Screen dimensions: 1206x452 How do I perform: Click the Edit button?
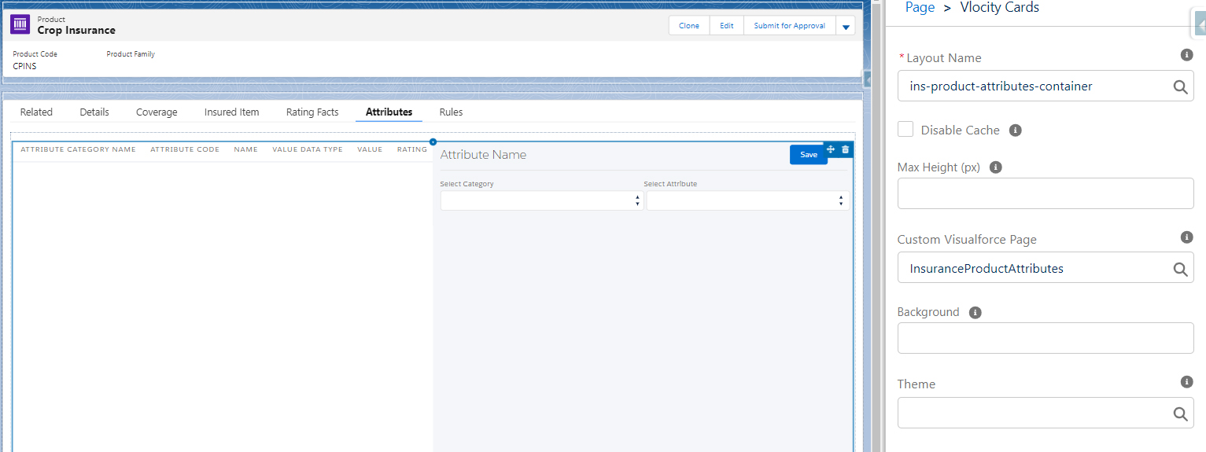(x=727, y=26)
